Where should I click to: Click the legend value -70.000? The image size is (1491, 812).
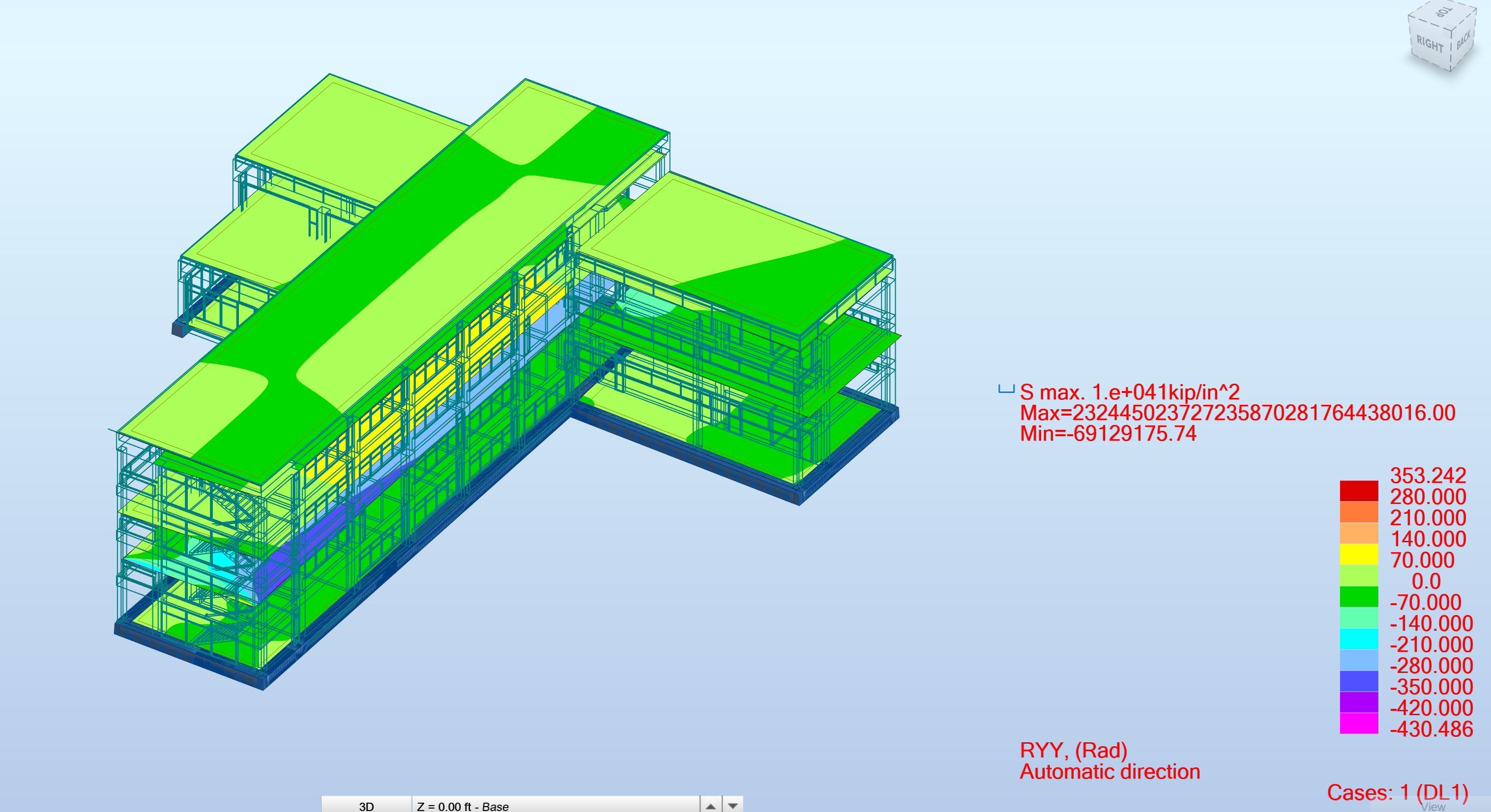(1426, 602)
